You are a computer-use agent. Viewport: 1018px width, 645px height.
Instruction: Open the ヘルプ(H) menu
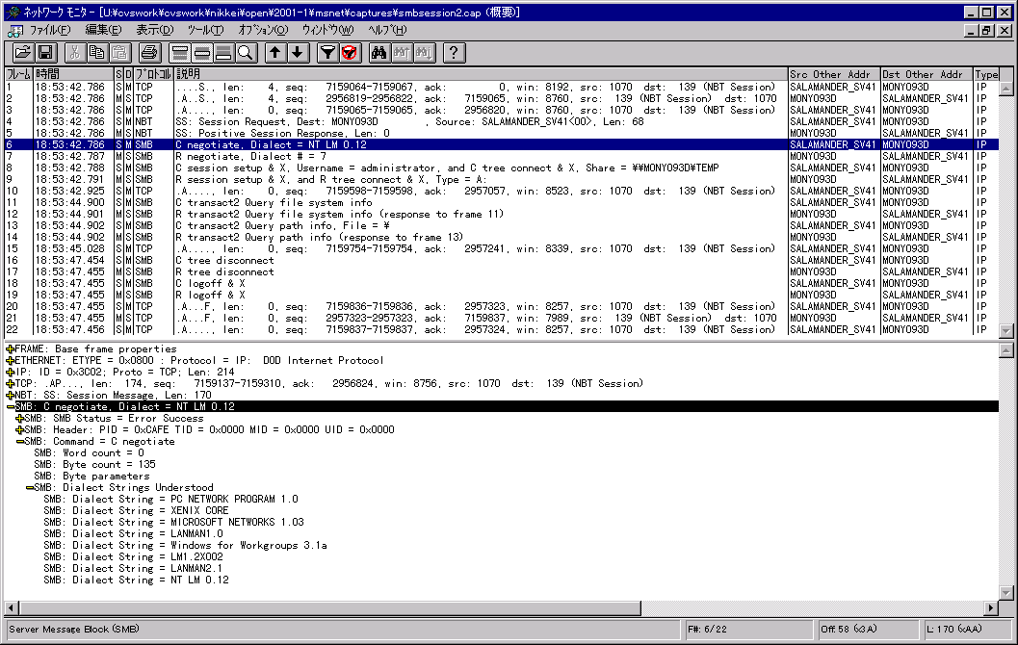pos(387,30)
